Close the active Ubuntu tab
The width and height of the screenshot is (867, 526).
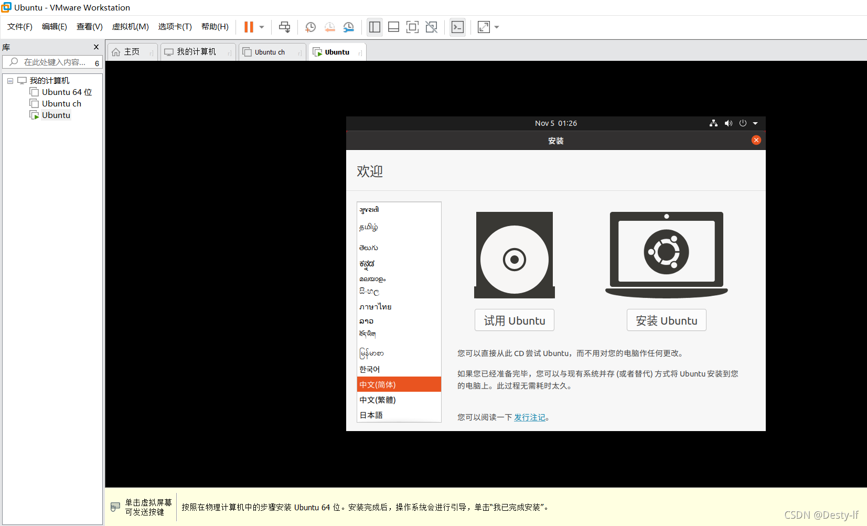click(360, 53)
